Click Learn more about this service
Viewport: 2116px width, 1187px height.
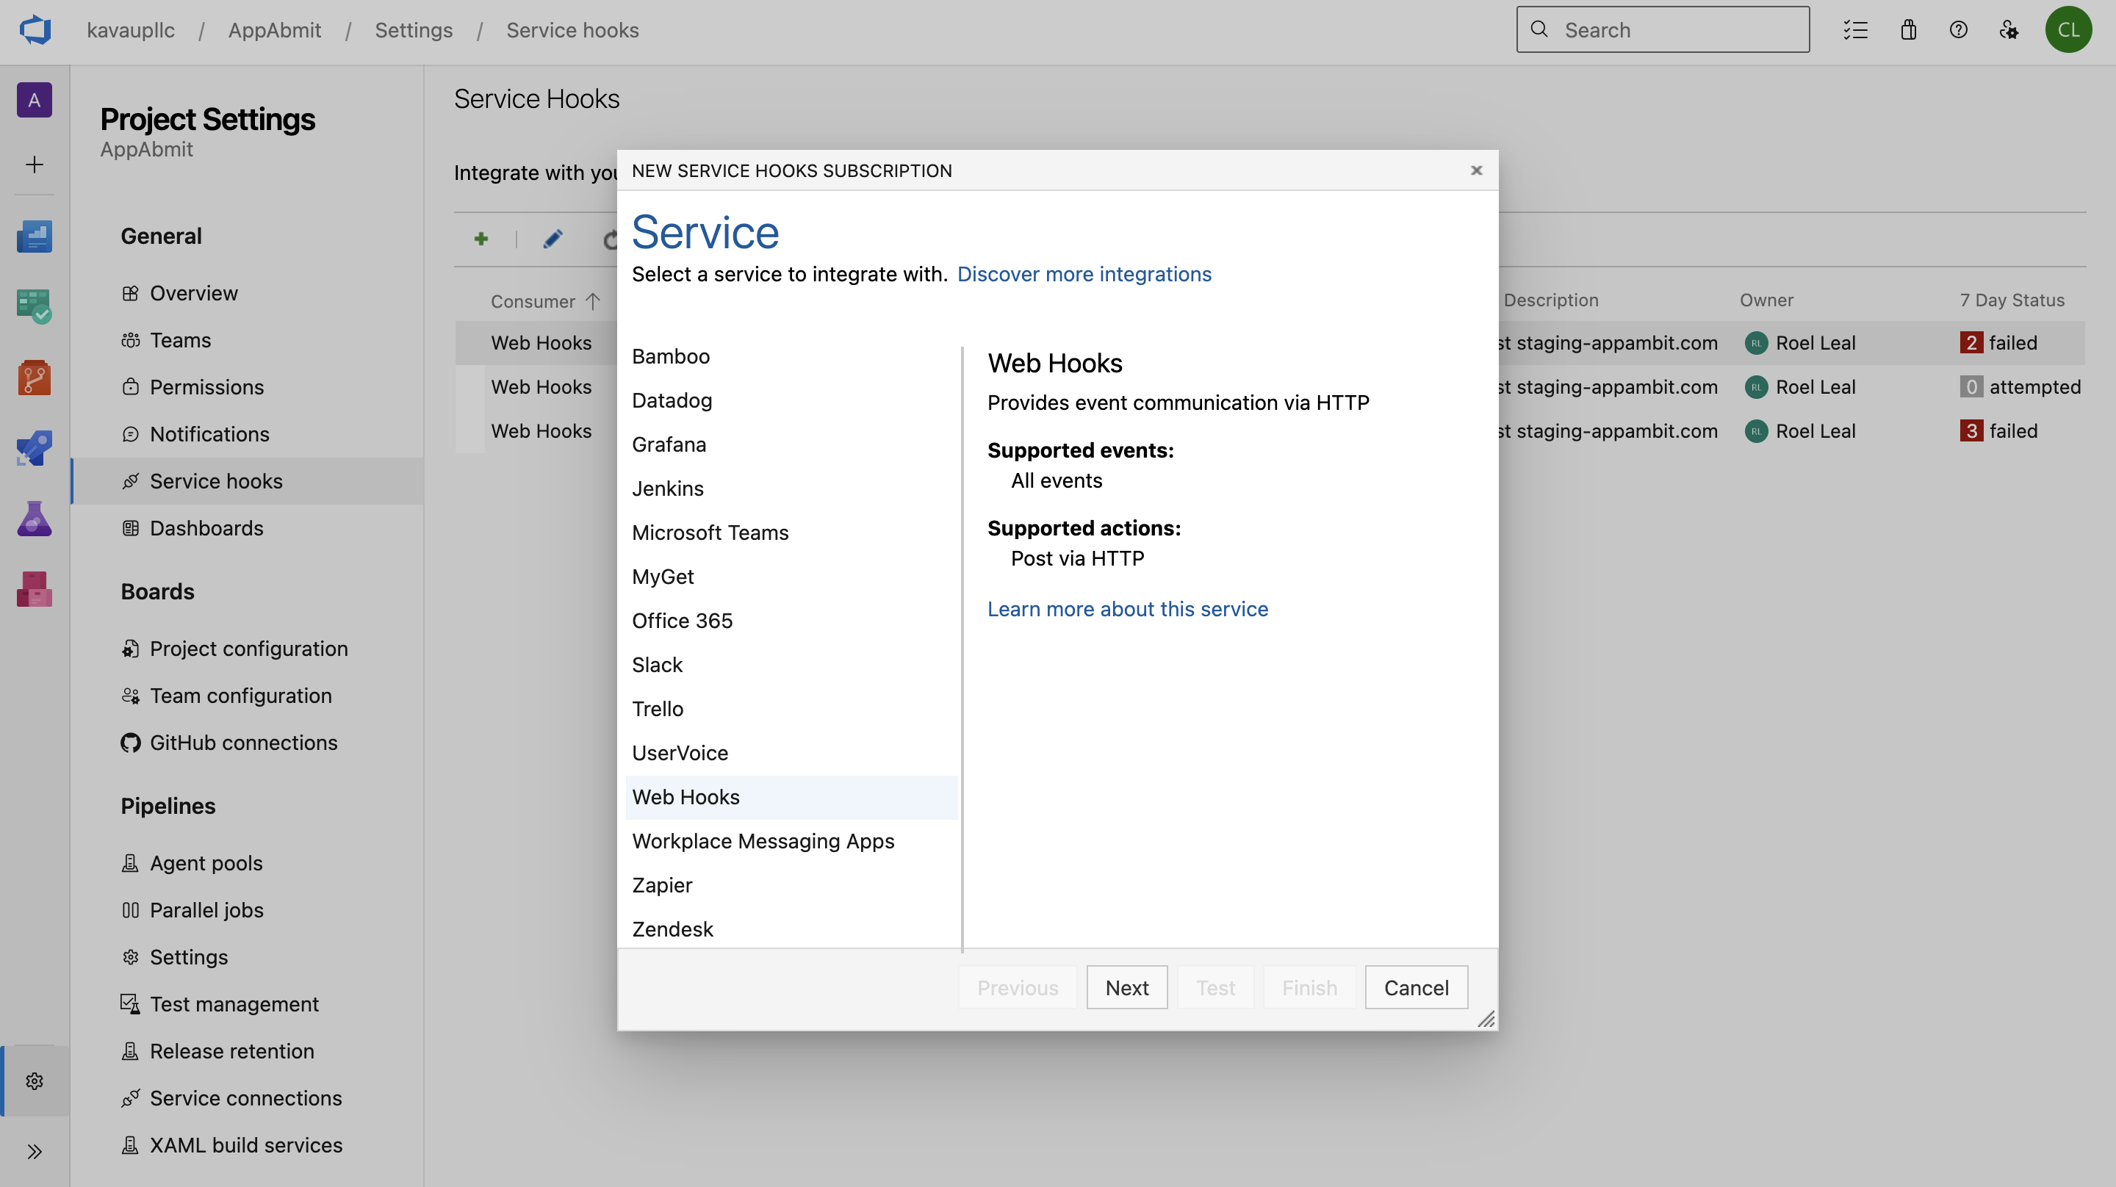[1127, 609]
